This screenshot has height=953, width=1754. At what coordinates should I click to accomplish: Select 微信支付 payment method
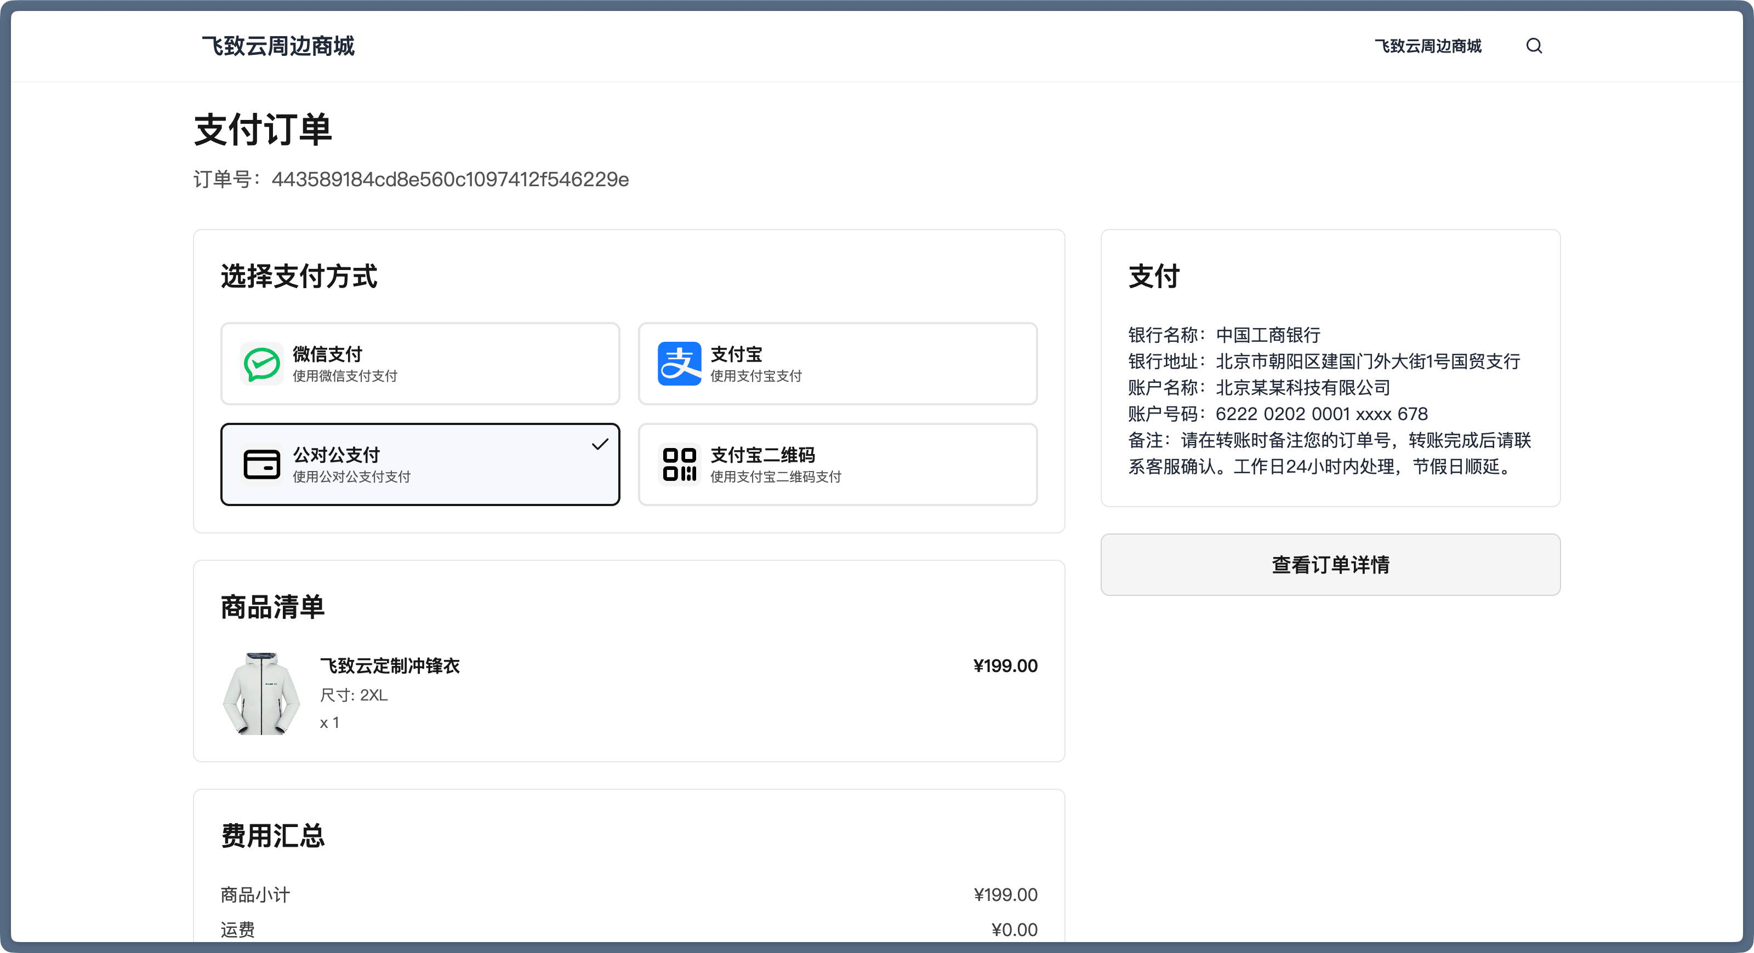[x=419, y=364]
